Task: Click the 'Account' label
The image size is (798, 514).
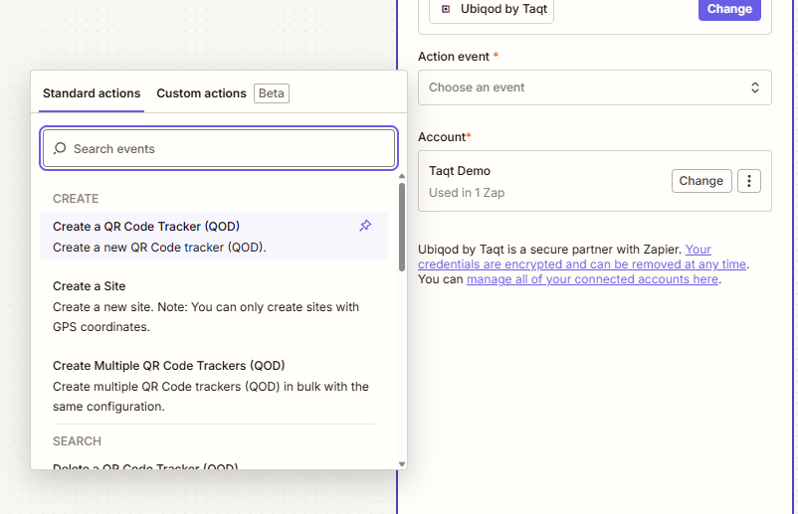Action: point(442,137)
